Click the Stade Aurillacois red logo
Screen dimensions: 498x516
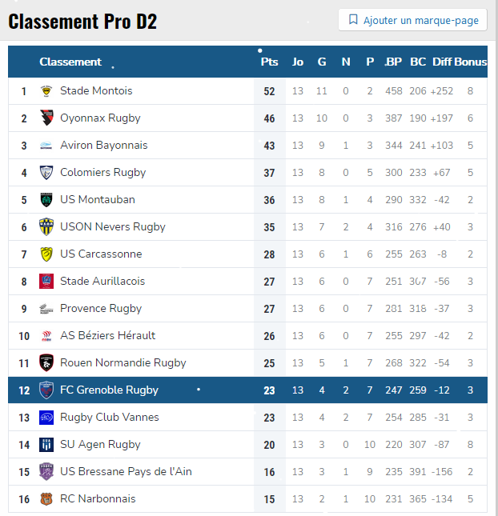tap(46, 281)
